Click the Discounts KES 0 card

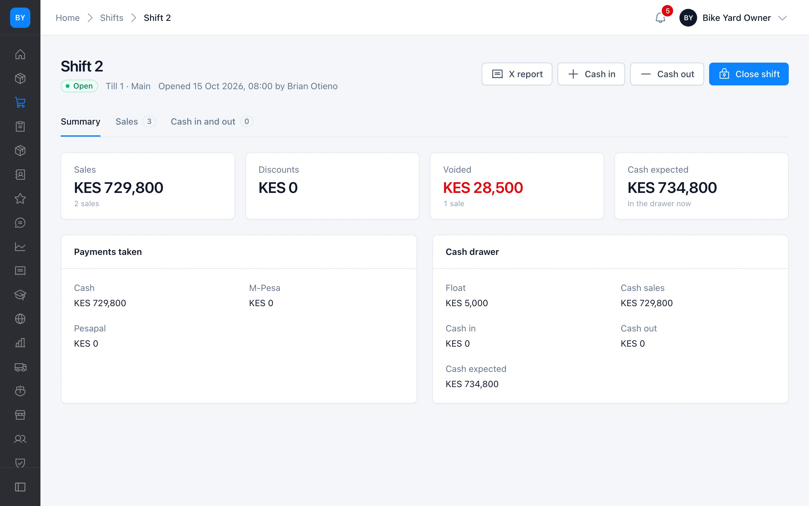click(x=332, y=186)
